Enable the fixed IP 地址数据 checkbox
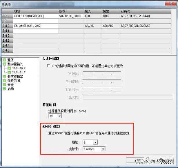Screen dimensions: 178x168 point(49,66)
